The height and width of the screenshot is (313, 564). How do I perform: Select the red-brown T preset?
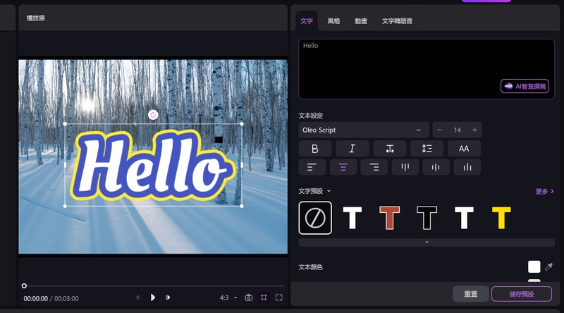(x=390, y=218)
